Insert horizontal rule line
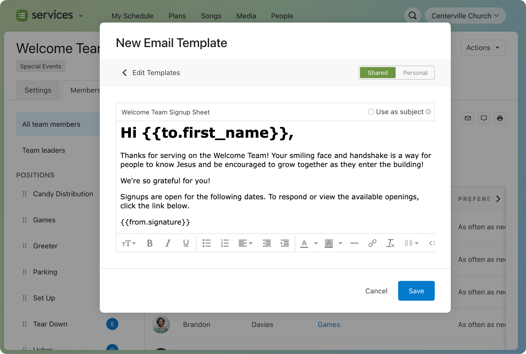The height and width of the screenshot is (354, 526). click(x=354, y=243)
